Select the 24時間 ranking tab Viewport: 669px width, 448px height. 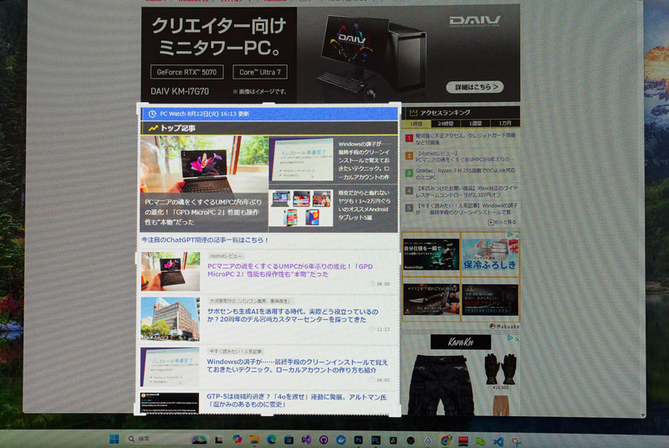446,123
